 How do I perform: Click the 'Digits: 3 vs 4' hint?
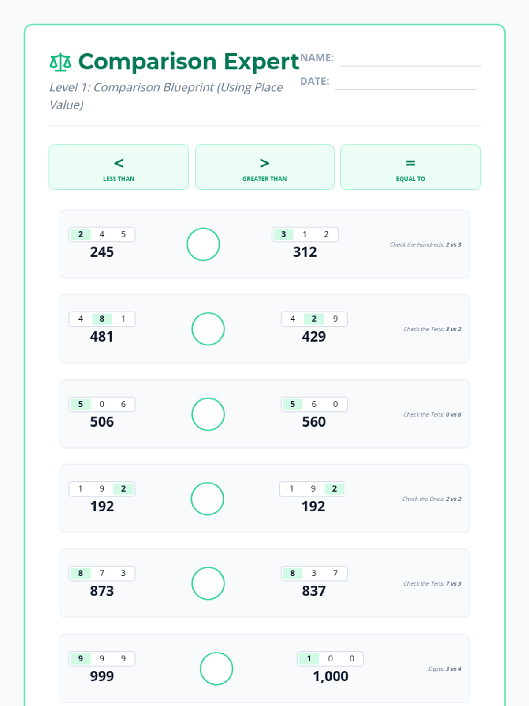(x=444, y=669)
